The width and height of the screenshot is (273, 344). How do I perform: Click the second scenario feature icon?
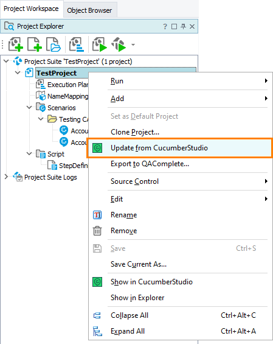coord(64,142)
